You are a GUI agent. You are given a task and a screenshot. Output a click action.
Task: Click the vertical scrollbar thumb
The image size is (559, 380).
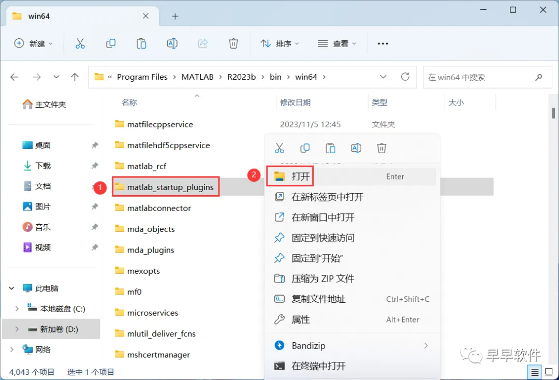pos(553,113)
